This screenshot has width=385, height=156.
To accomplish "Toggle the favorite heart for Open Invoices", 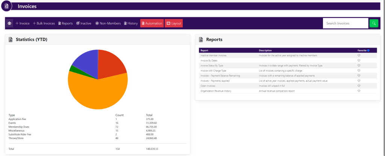I will pyautogui.click(x=359, y=86).
